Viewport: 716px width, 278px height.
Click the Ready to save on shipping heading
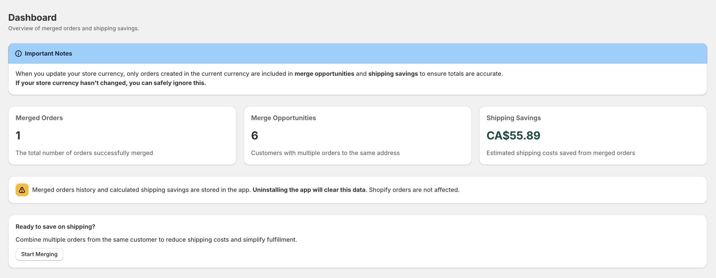[x=55, y=226]
